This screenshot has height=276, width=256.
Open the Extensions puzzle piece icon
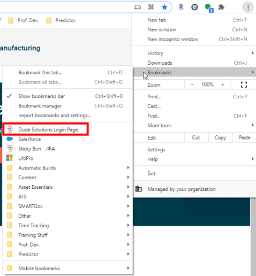pos(221,7)
